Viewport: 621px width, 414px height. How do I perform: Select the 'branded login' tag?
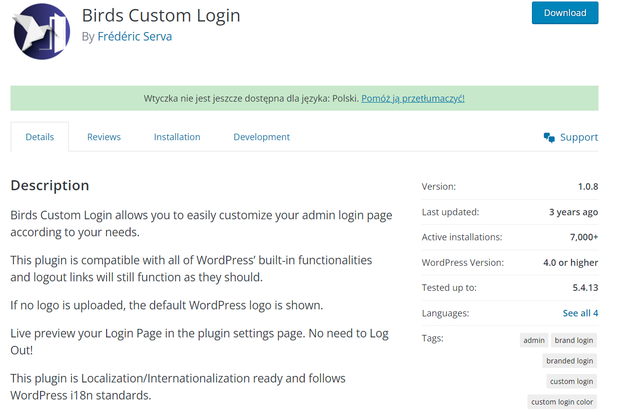(569, 361)
